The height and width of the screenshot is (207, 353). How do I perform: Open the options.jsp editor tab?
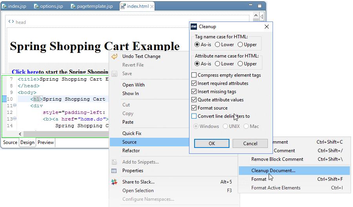coord(49,6)
